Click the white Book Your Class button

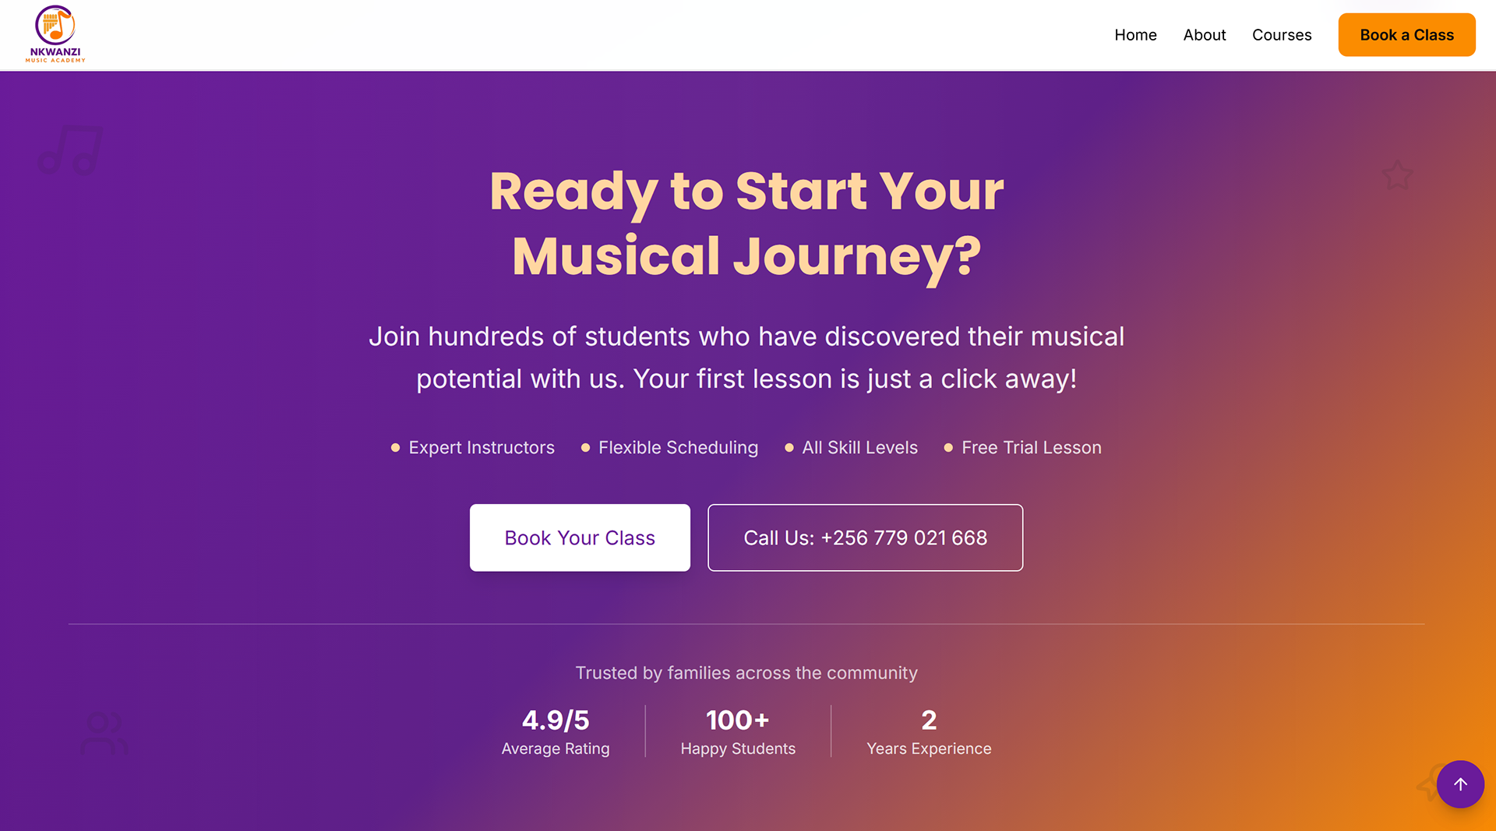pos(580,537)
